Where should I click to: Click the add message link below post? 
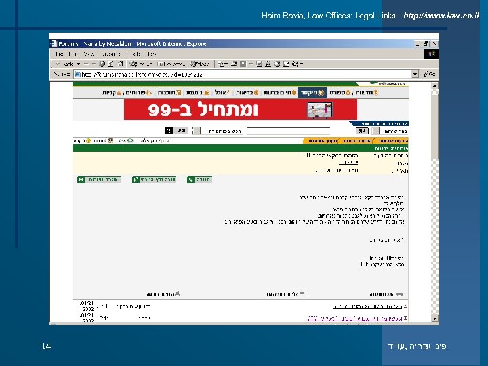click(386, 293)
